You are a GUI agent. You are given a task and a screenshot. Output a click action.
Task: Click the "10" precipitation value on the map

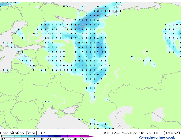point(102,52)
